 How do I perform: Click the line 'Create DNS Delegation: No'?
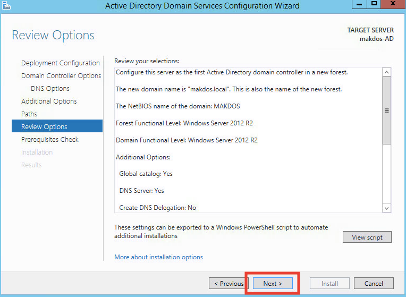(x=157, y=208)
